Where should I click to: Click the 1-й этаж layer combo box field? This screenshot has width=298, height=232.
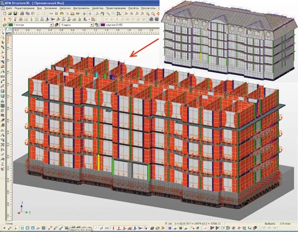pyautogui.click(x=30, y=25)
